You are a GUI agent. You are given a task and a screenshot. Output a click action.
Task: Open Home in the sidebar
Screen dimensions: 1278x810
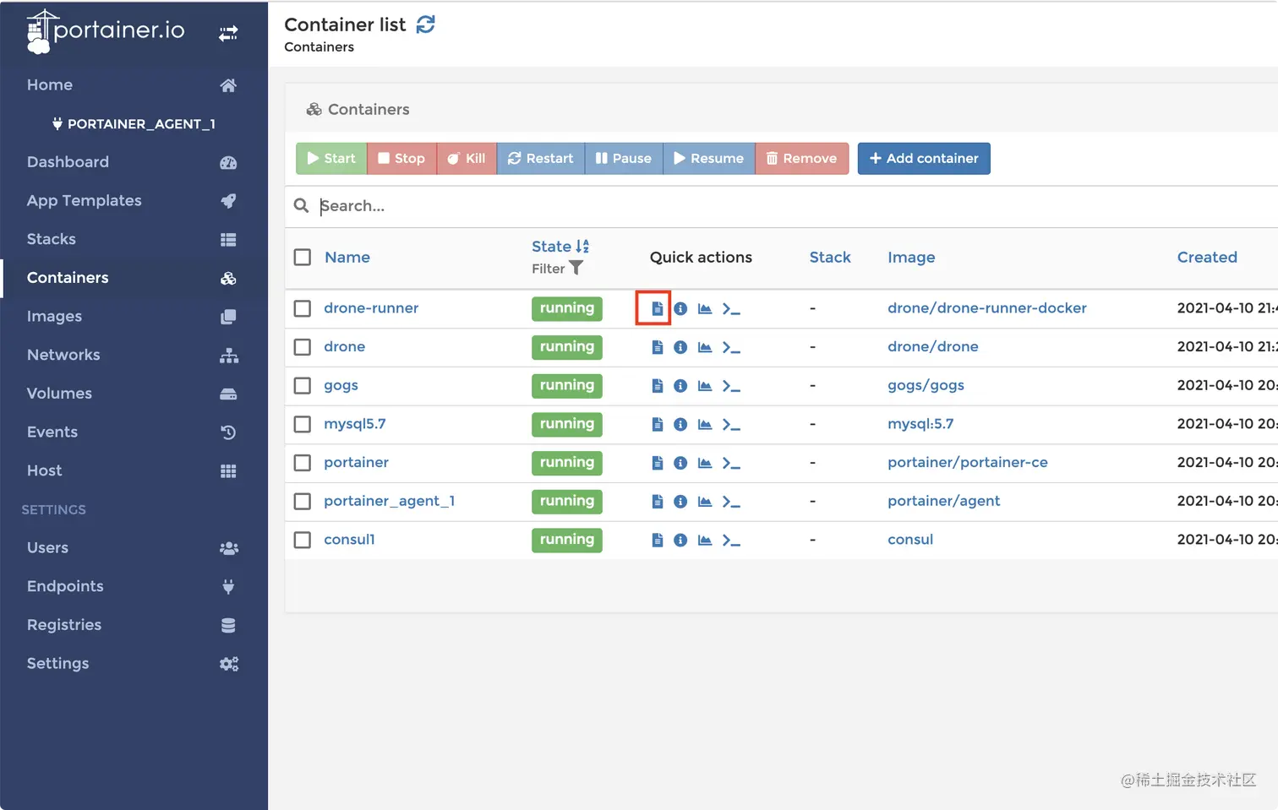pos(134,84)
